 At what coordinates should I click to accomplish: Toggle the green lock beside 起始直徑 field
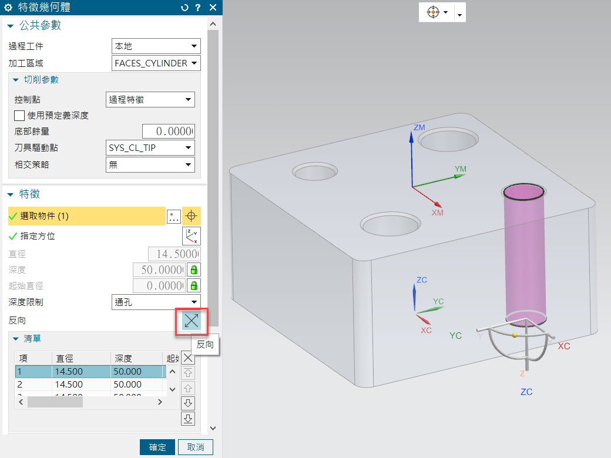(x=194, y=285)
